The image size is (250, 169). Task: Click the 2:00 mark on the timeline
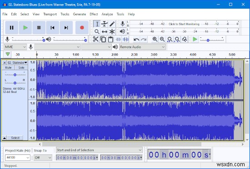pyautogui.click(x=115, y=55)
